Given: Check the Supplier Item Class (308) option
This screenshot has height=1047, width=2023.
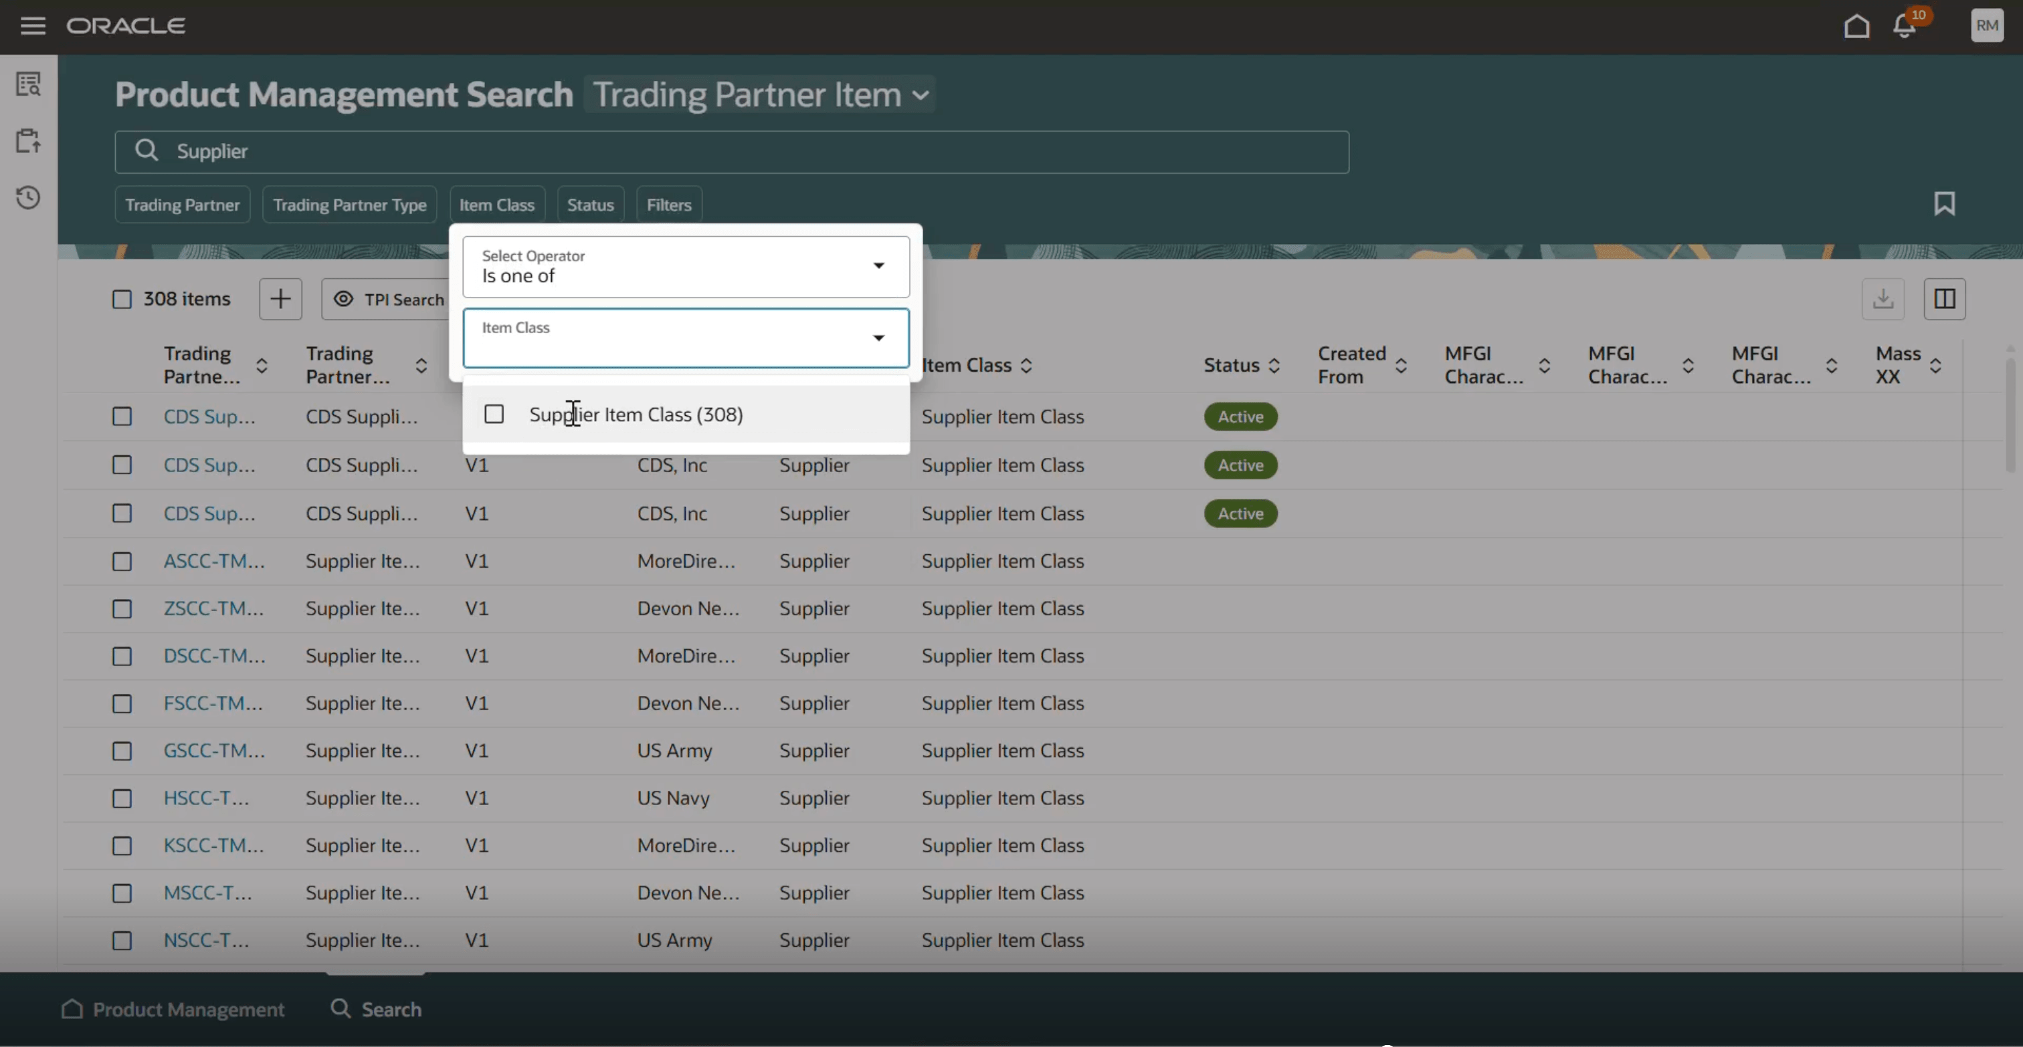Looking at the screenshot, I should click(494, 414).
